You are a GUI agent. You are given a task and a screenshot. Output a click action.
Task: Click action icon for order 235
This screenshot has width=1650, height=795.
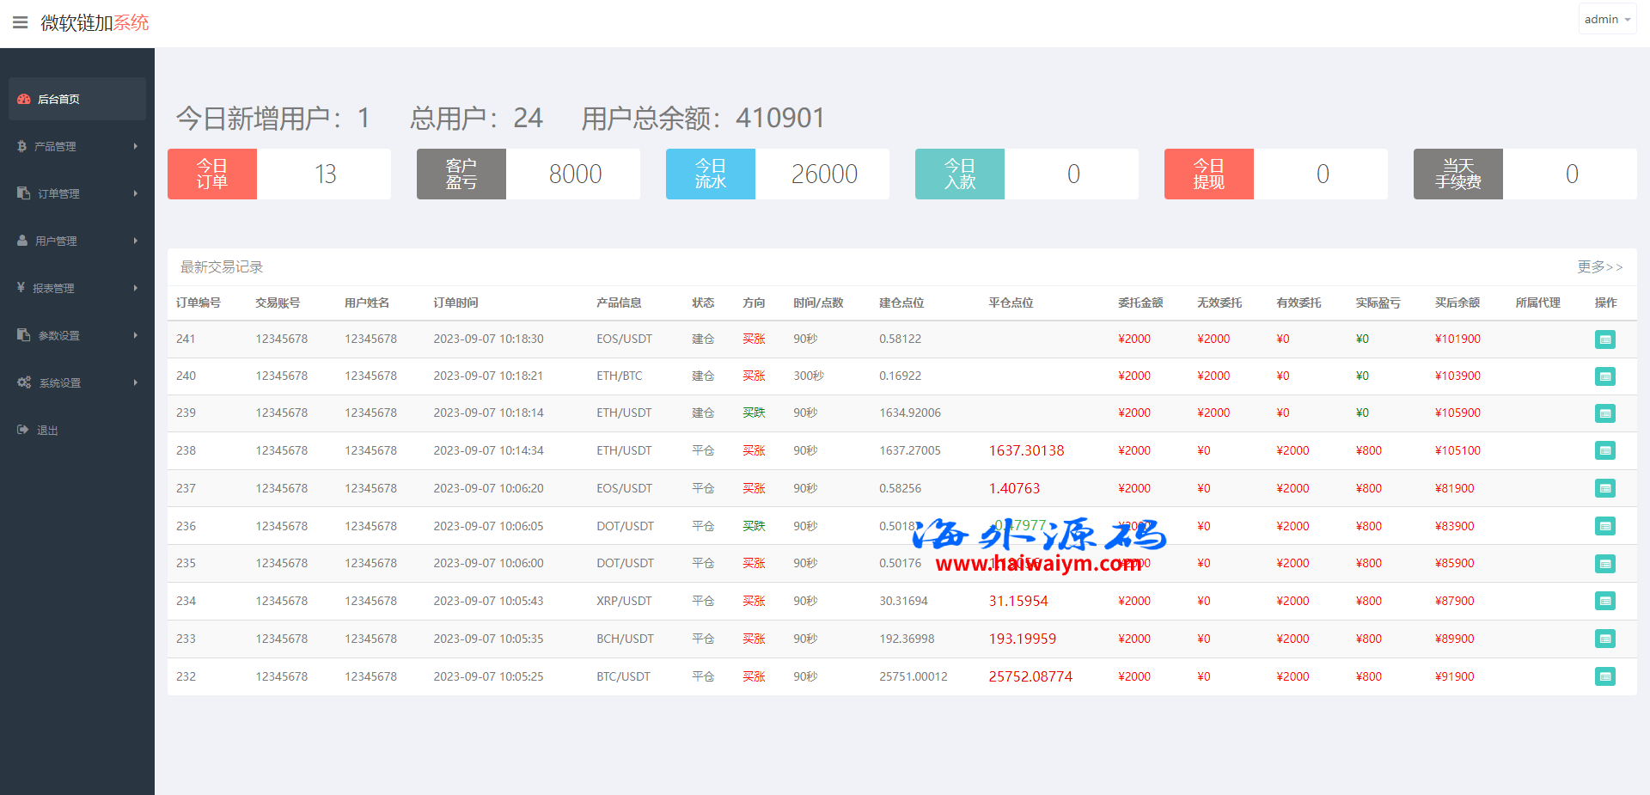(1604, 564)
